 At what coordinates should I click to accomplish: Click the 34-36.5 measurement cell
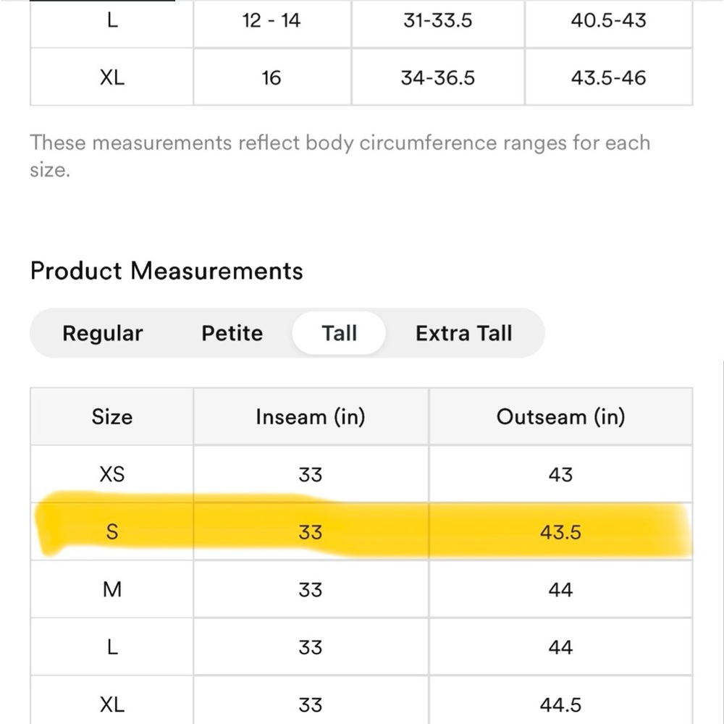click(438, 77)
